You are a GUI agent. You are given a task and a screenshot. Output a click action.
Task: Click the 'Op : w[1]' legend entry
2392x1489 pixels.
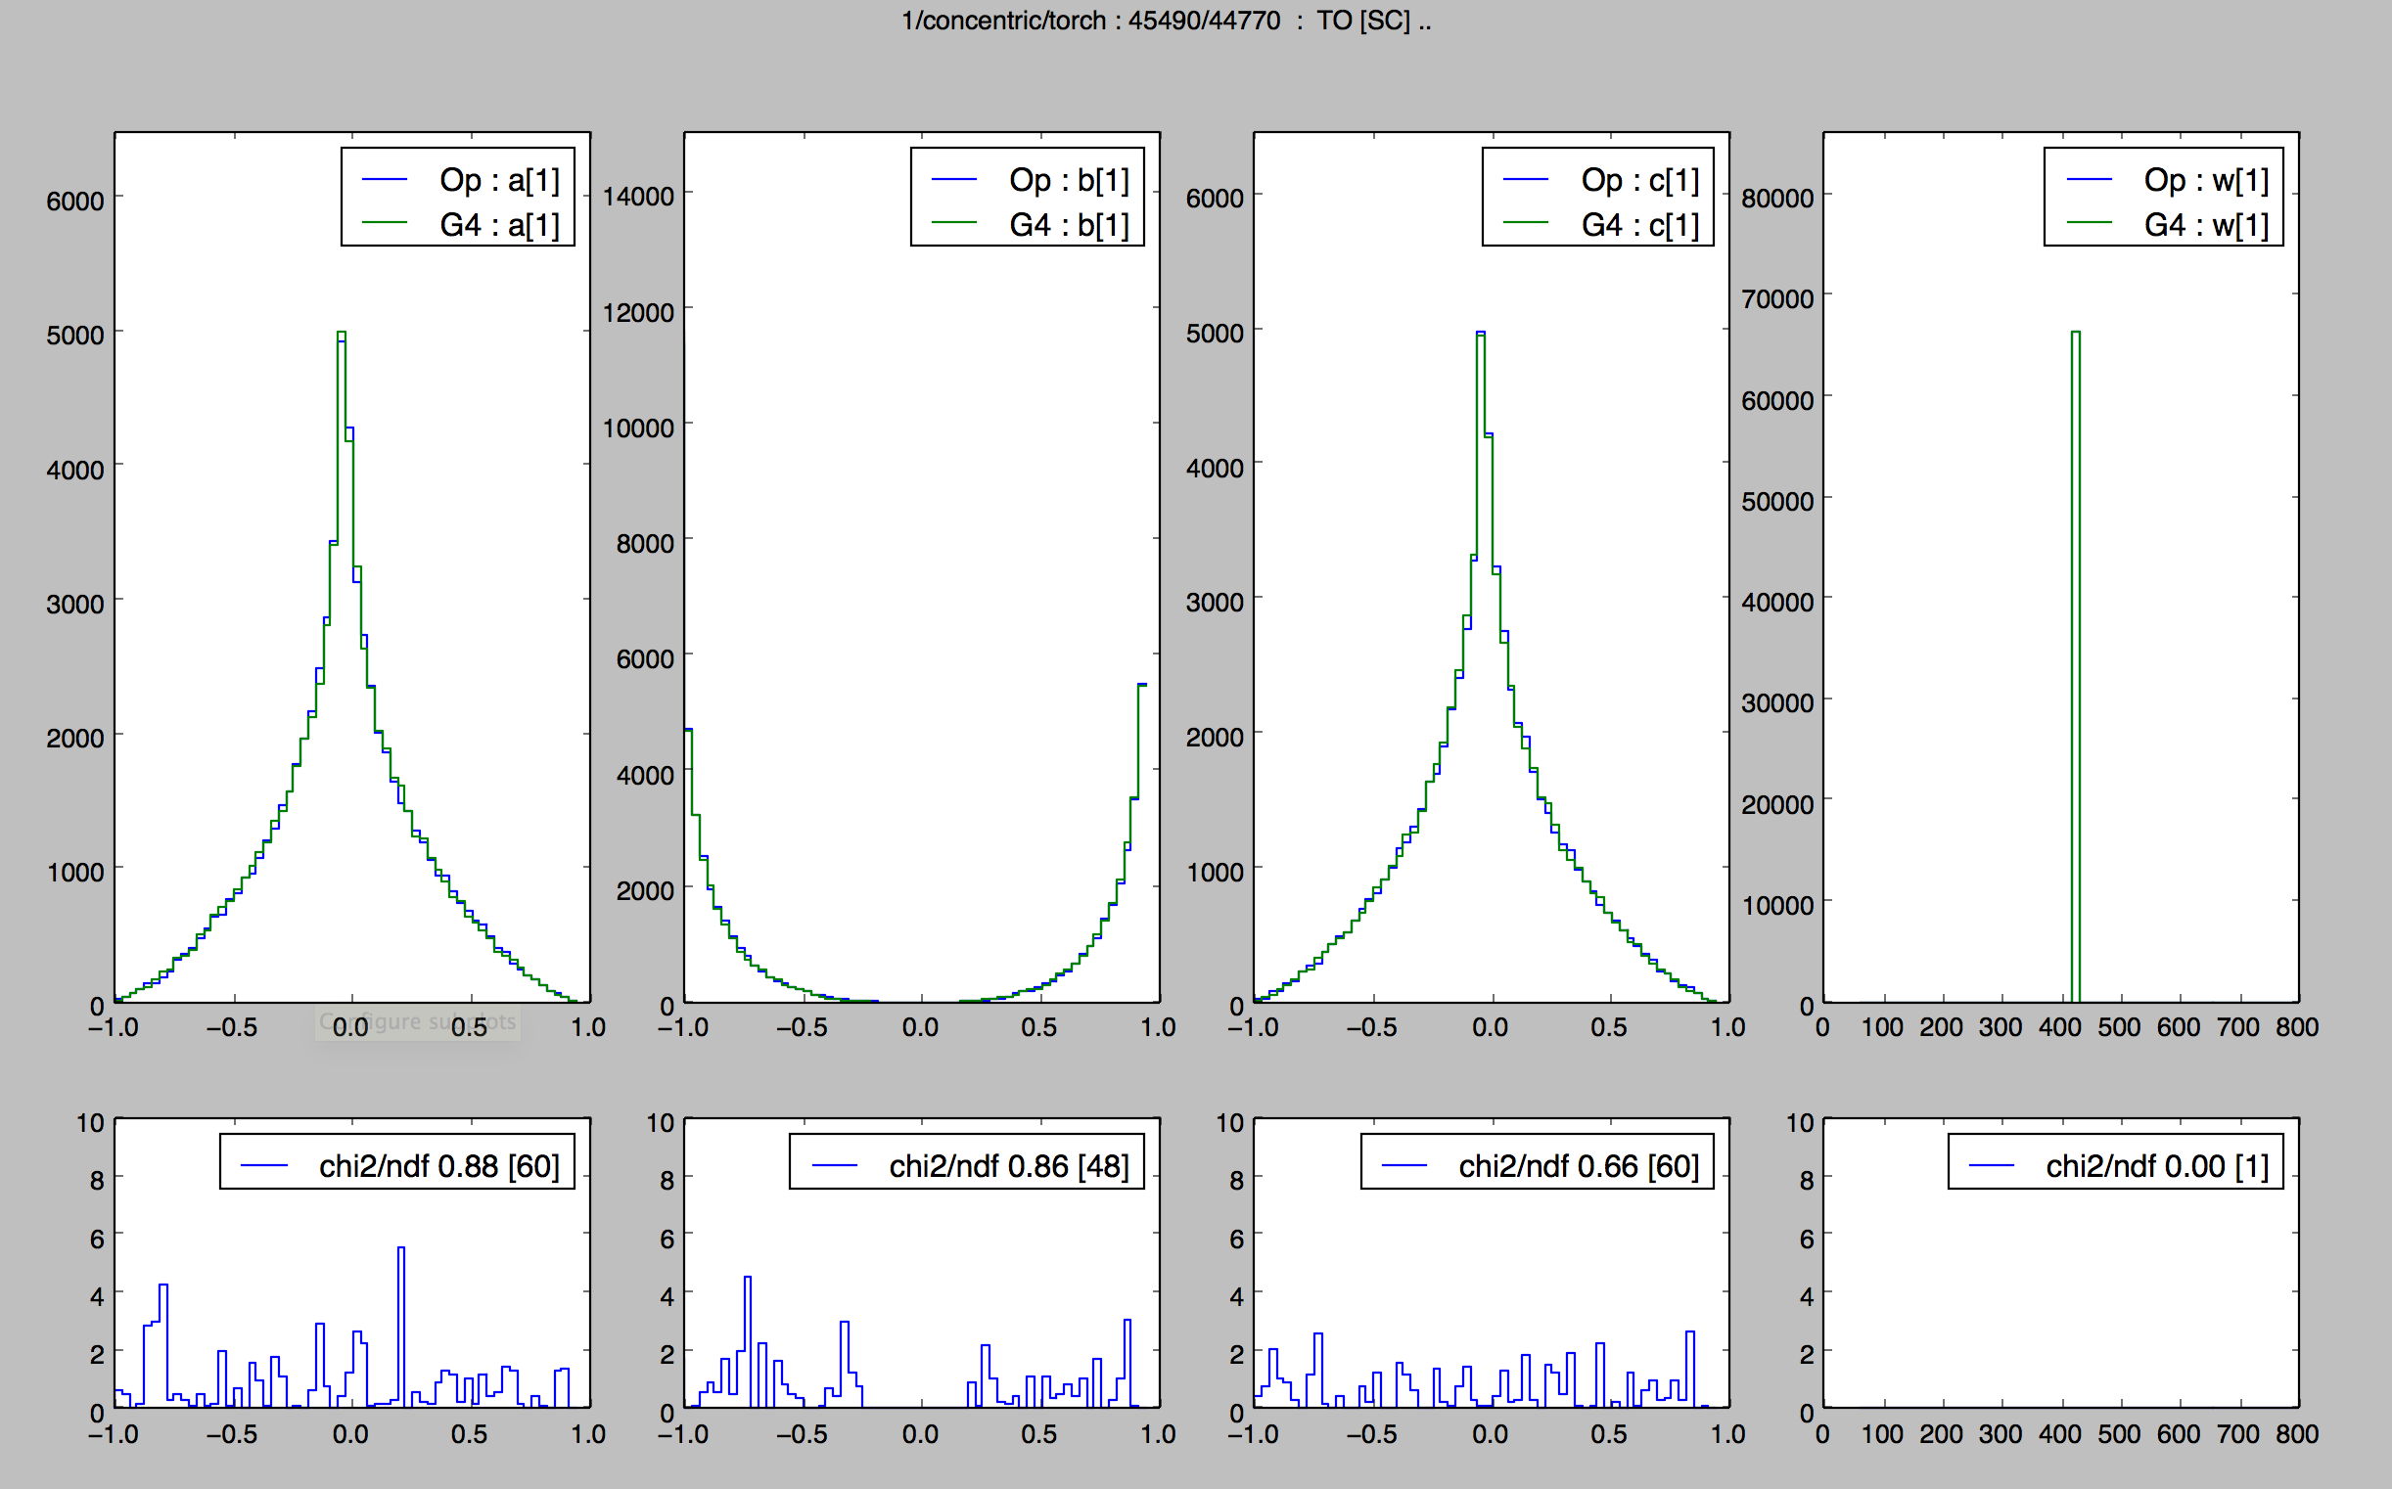pyautogui.click(x=2167, y=179)
